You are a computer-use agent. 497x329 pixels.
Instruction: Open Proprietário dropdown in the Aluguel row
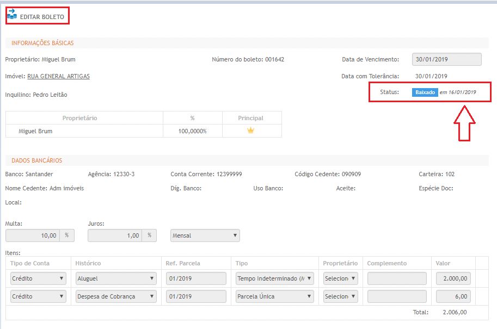click(x=340, y=278)
